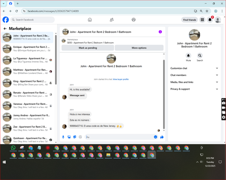226x180 pixels.
Task: Expand Privacy & support section
Action: point(194,89)
